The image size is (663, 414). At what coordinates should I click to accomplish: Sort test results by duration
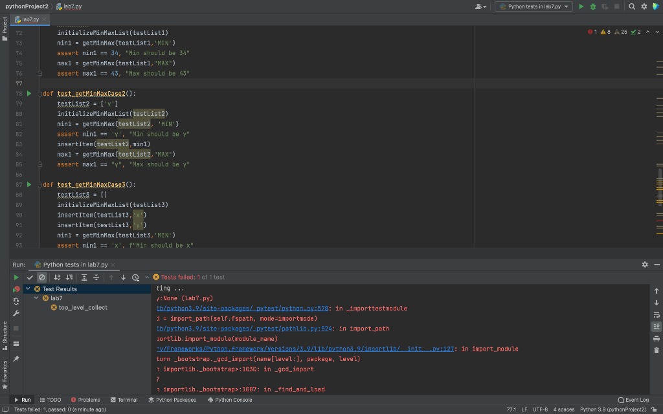click(69, 278)
